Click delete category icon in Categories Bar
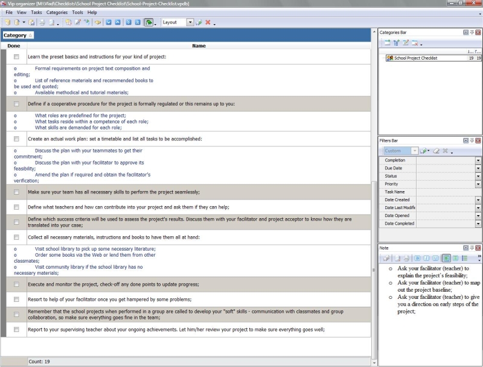This screenshot has height=367, width=483. tap(415, 43)
